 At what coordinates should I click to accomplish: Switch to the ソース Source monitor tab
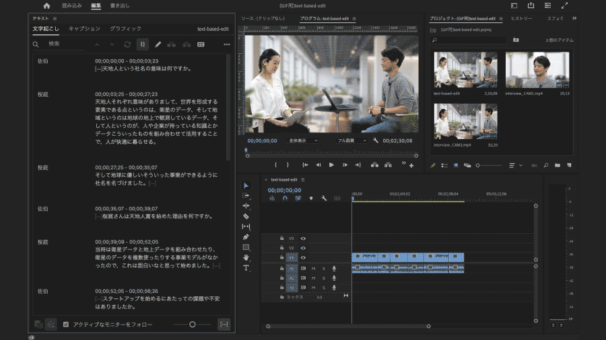click(263, 19)
